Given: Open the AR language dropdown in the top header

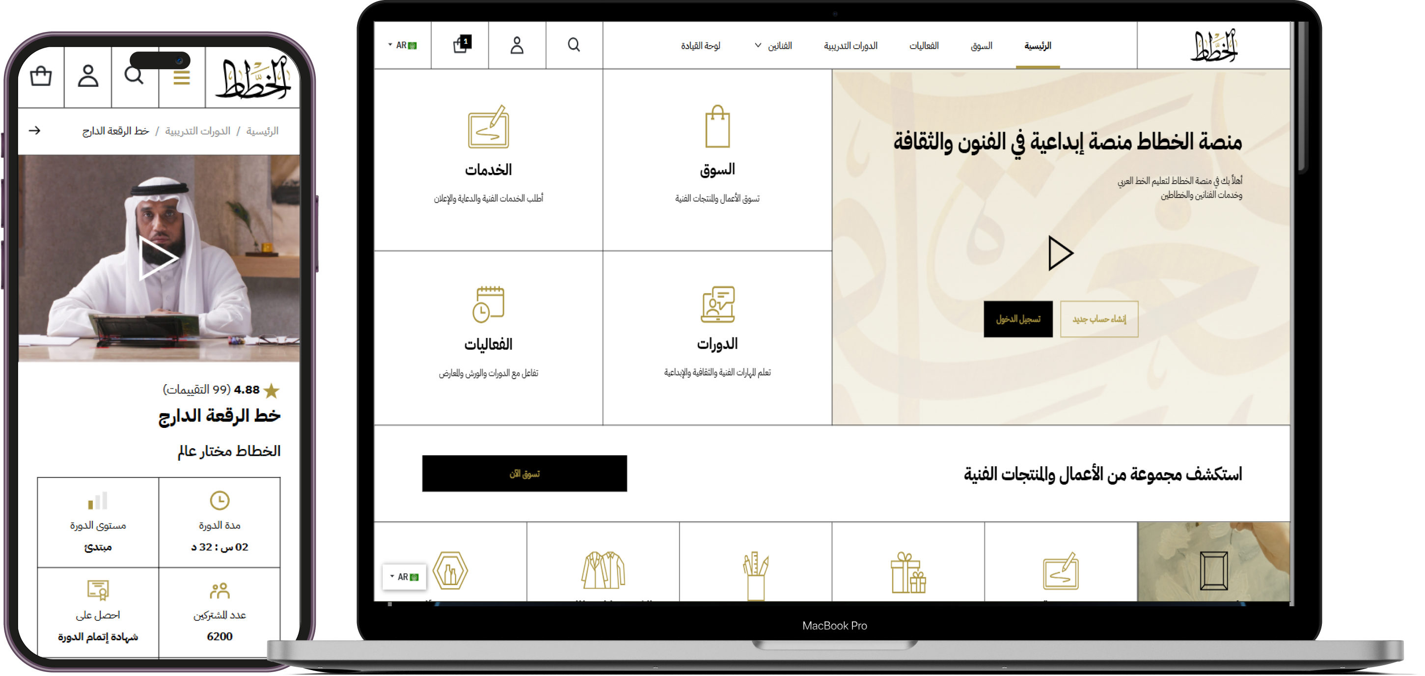Looking at the screenshot, I should 403,45.
